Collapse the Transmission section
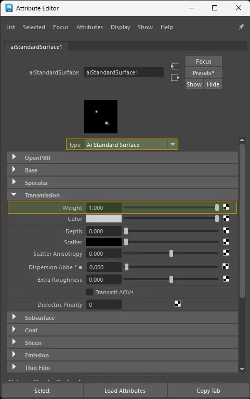This screenshot has width=250, height=399. (122, 195)
